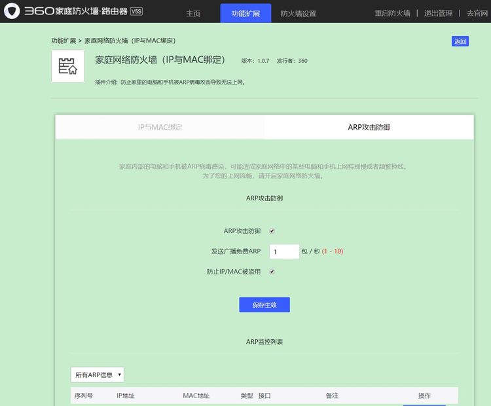Click the 360 shield logo icon
The width and height of the screenshot is (491, 406).
[x=12, y=11]
